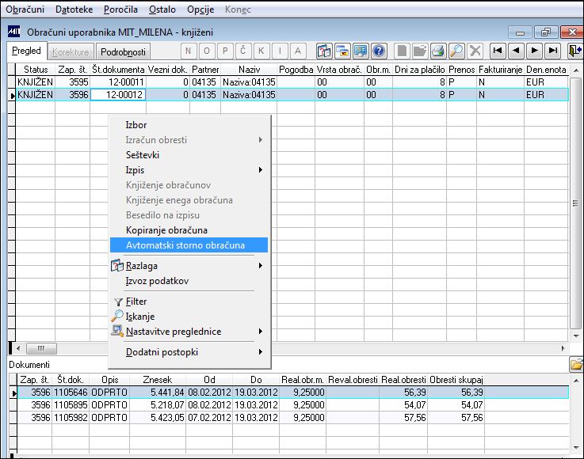Click the exit door icon in toolbar
The height and width of the screenshot is (459, 584).
[x=574, y=51]
